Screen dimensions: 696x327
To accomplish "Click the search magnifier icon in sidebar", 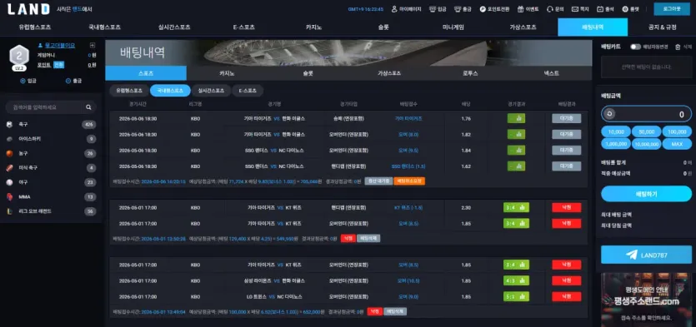I will (x=88, y=107).
